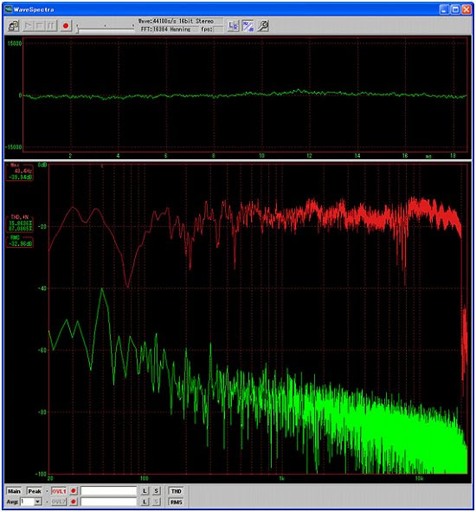Open settings with the wrench icon

click(262, 25)
